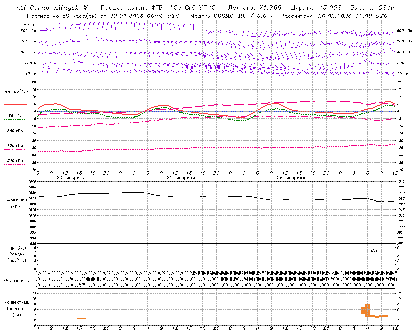Click the Тем-ра(°C) temperature axis label
The image size is (414, 331).
15,91
